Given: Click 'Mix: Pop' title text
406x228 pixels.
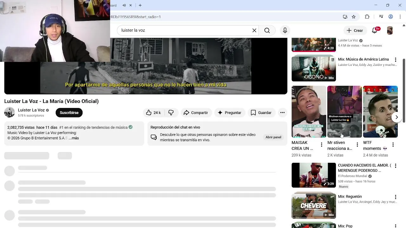Looking at the screenshot, I should 345,226.
